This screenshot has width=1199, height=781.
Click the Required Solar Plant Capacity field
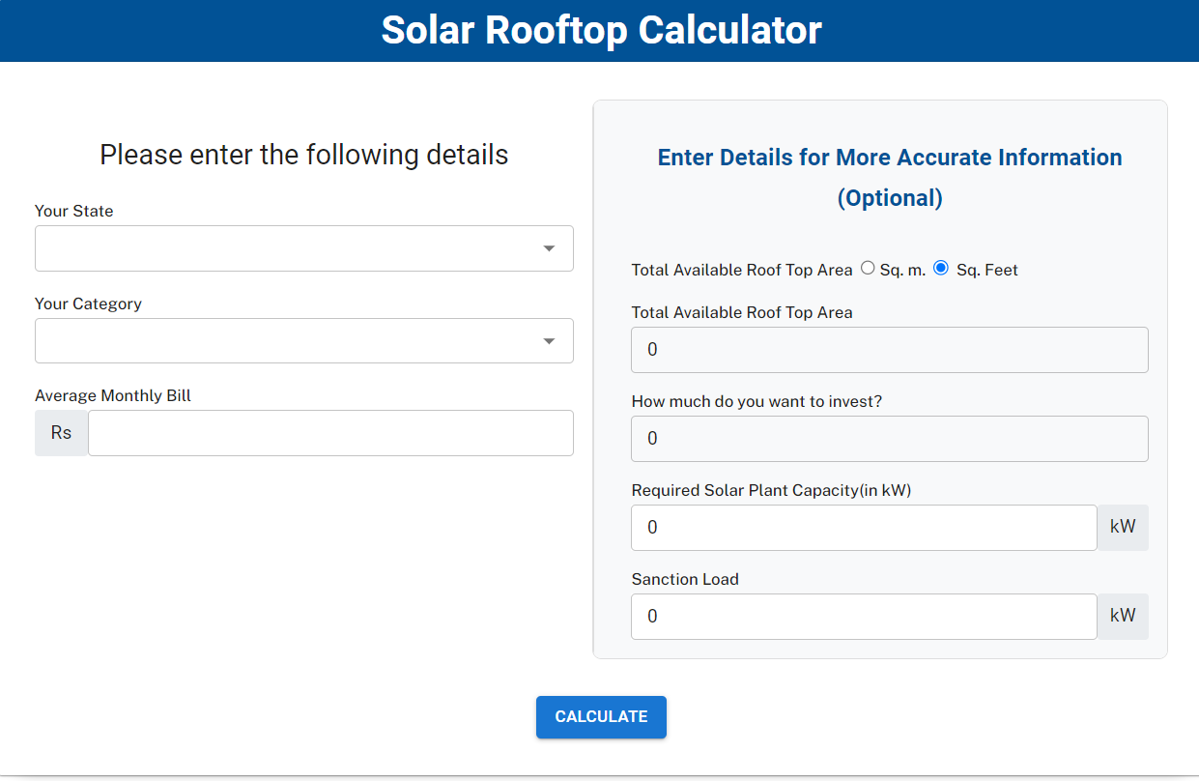[864, 528]
